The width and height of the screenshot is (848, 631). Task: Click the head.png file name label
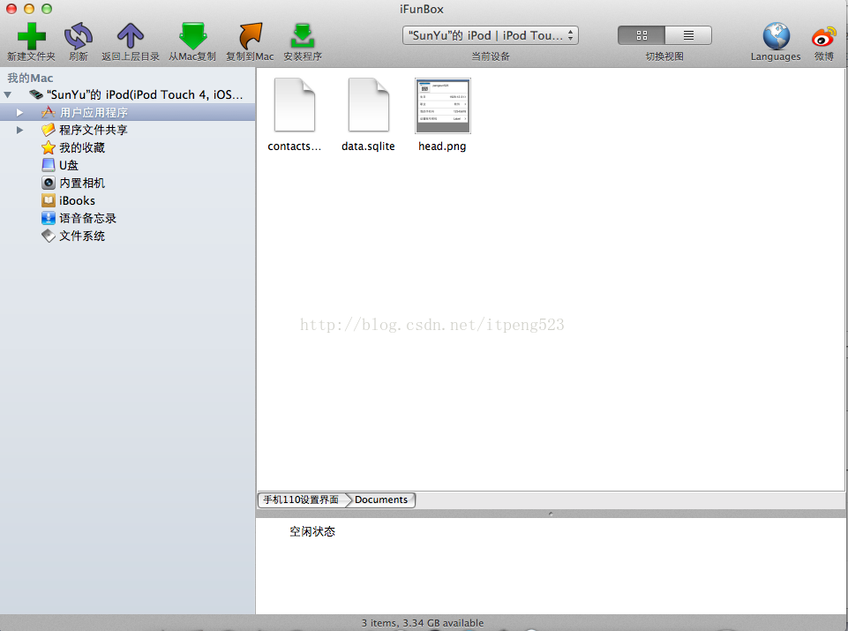(442, 146)
